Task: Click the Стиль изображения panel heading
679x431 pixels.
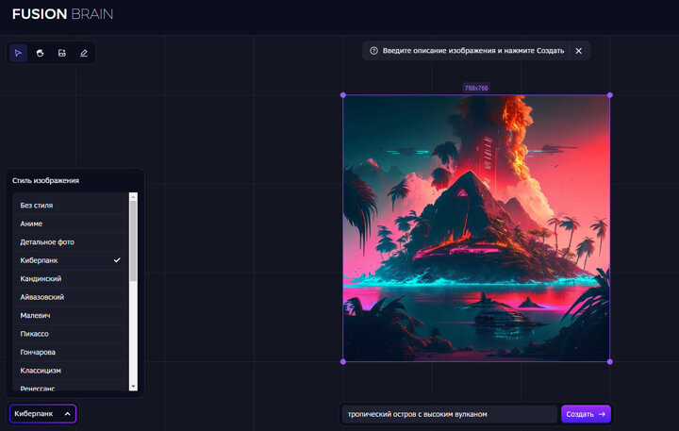Action: click(45, 181)
